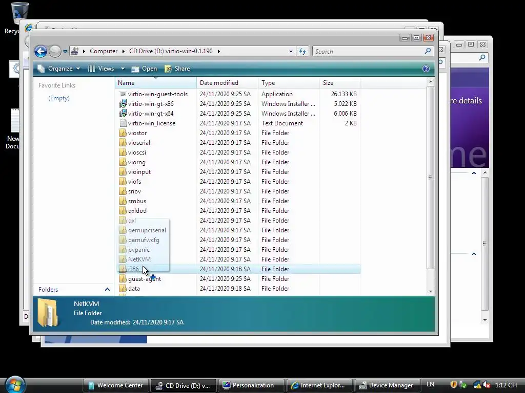Screen dimensions: 525x393
Task: Click the 26.133 KB size cell
Action: (344, 94)
